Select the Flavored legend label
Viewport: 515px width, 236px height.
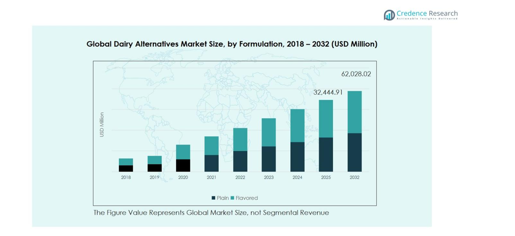click(x=247, y=198)
